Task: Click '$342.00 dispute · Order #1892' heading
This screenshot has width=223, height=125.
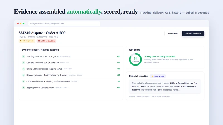Action: pos(42,33)
